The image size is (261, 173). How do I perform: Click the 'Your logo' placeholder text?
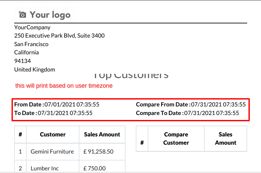point(50,14)
